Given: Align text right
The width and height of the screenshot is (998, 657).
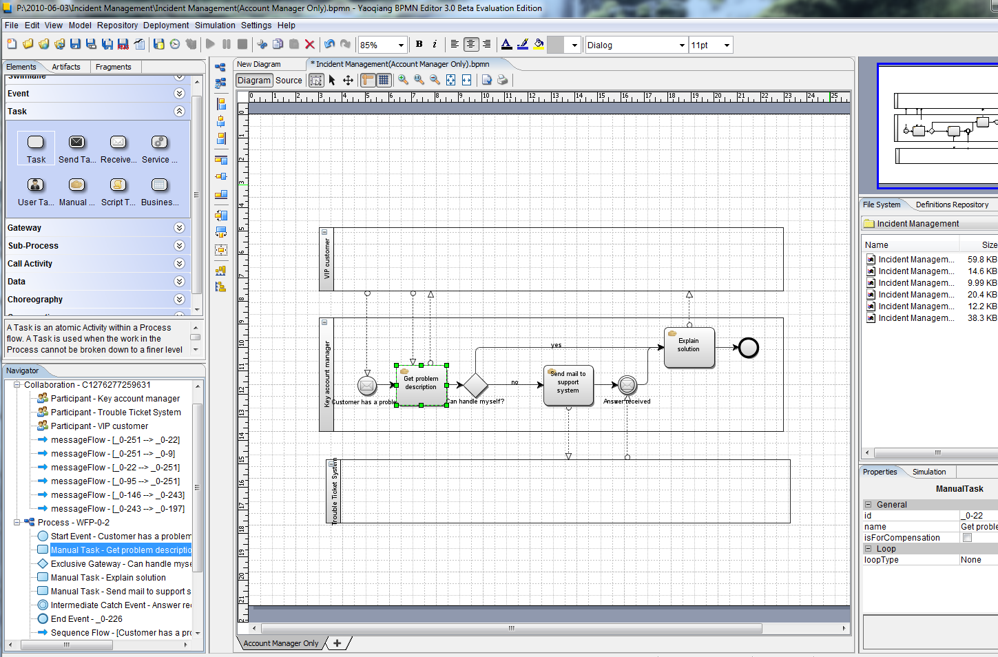Looking at the screenshot, I should pos(486,44).
